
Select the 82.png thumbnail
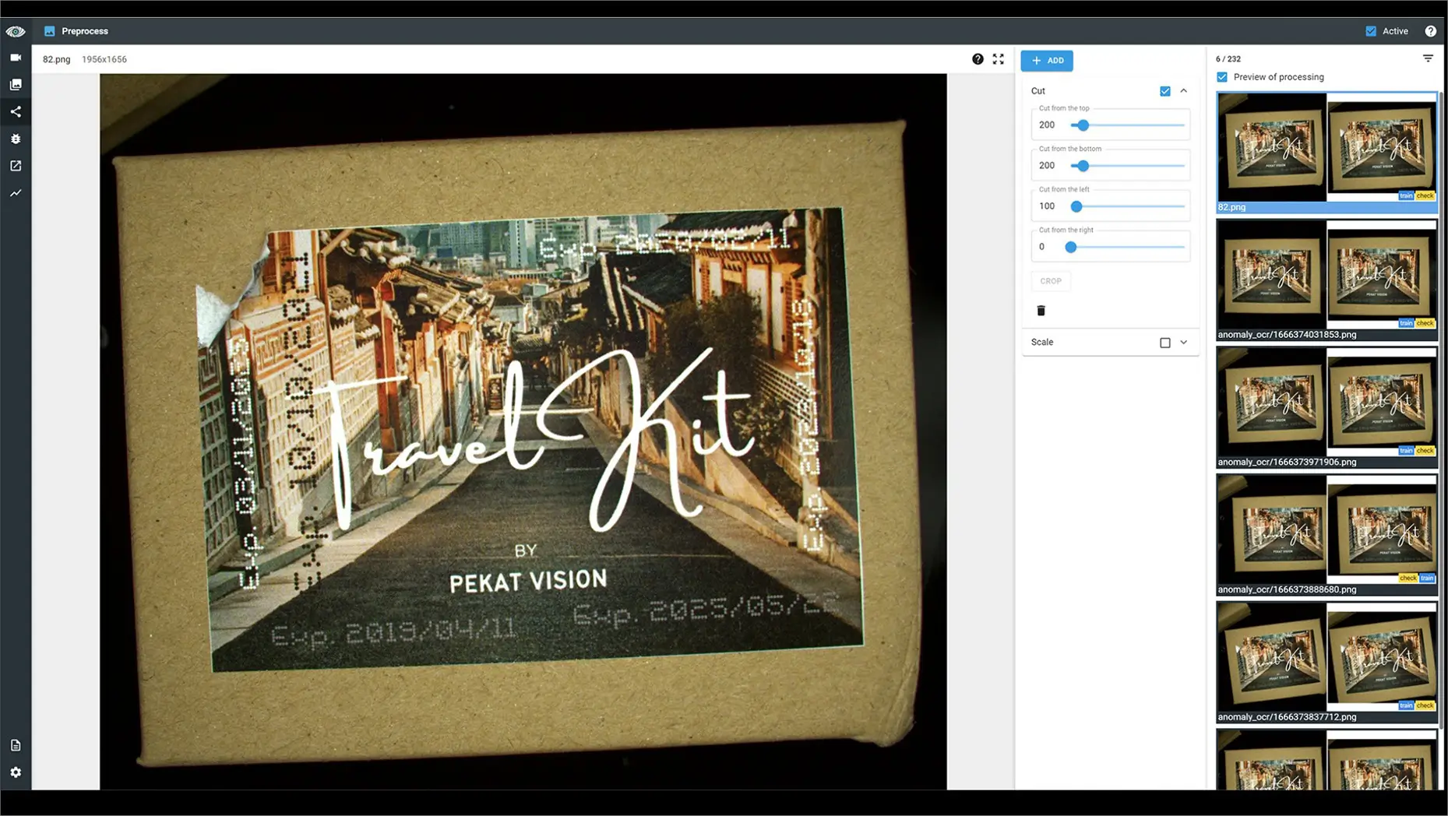click(1327, 153)
